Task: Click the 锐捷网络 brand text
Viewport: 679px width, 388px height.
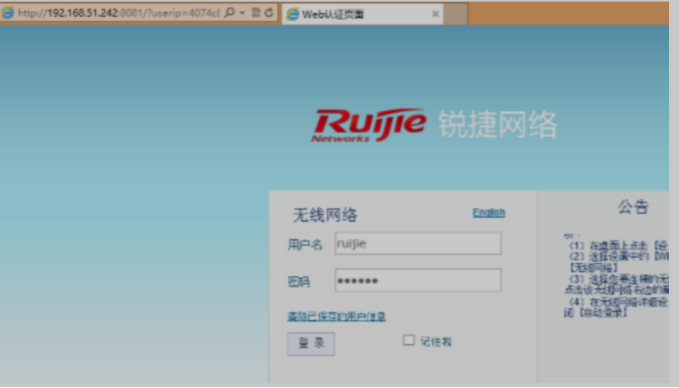Action: click(x=498, y=124)
